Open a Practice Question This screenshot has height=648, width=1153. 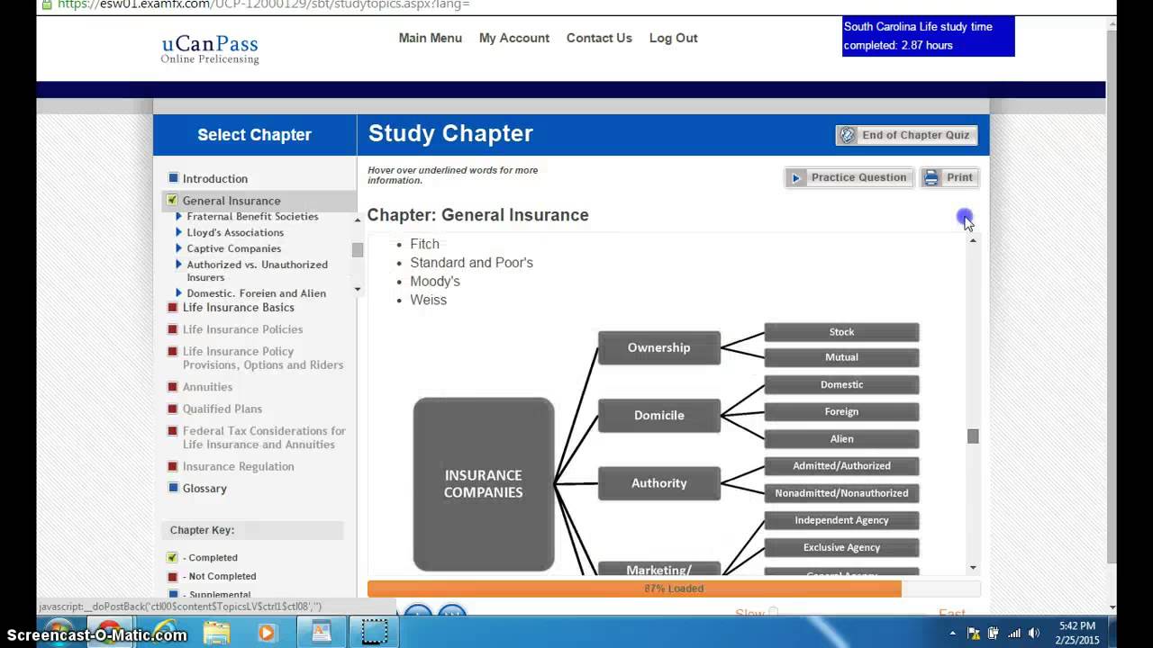click(x=849, y=177)
